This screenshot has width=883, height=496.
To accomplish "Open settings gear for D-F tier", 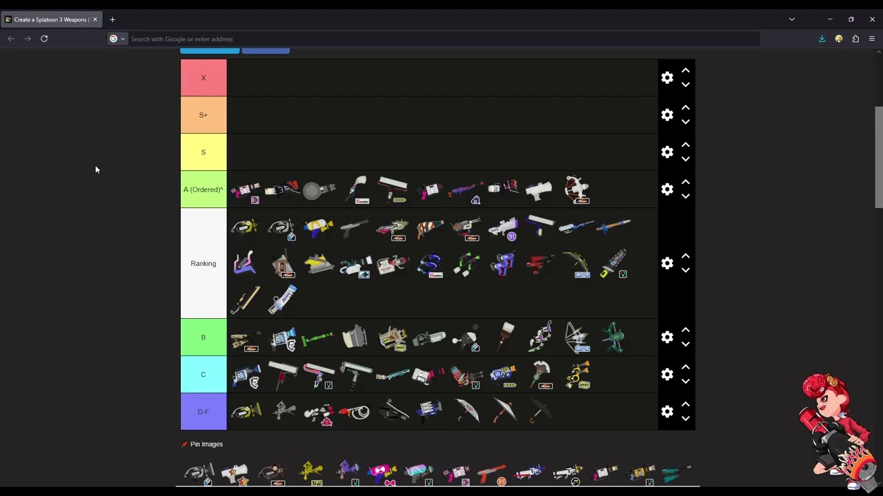I will (667, 412).
